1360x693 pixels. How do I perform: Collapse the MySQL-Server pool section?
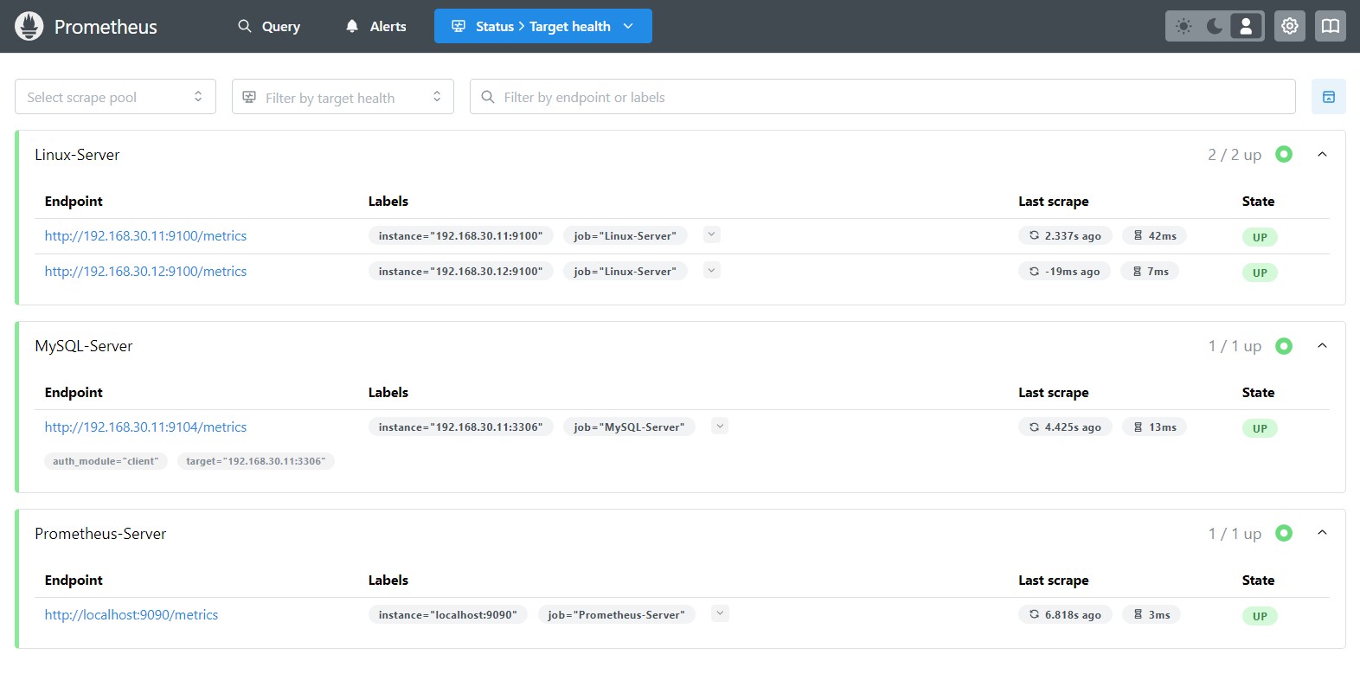(x=1322, y=346)
